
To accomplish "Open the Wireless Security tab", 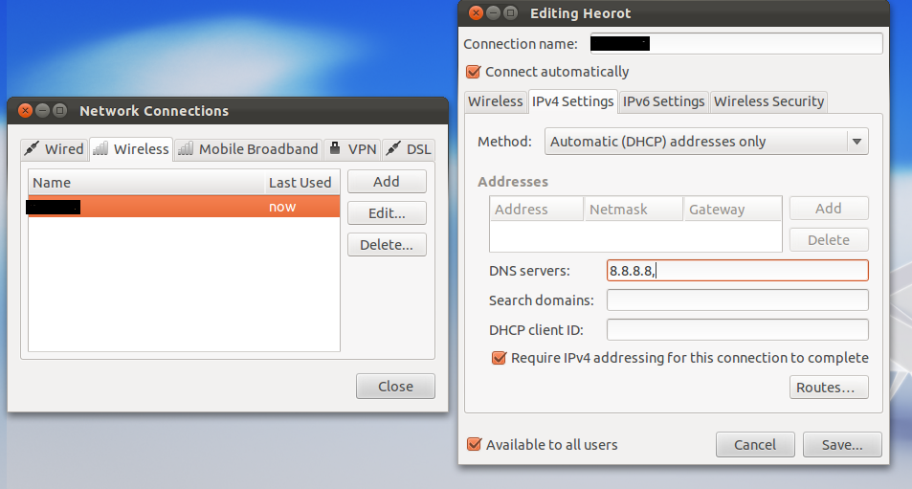I will point(768,101).
